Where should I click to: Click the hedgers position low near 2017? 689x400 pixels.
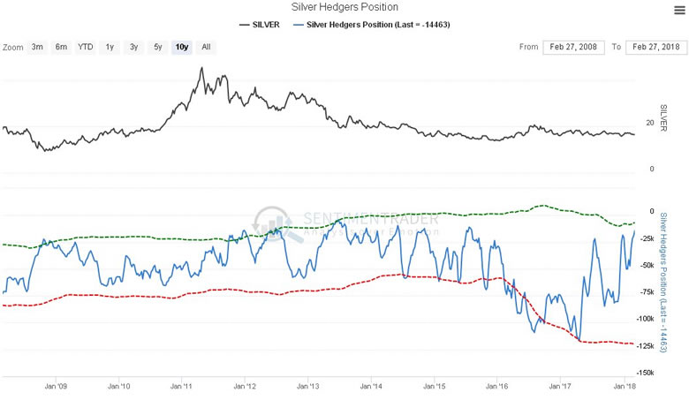(579, 340)
